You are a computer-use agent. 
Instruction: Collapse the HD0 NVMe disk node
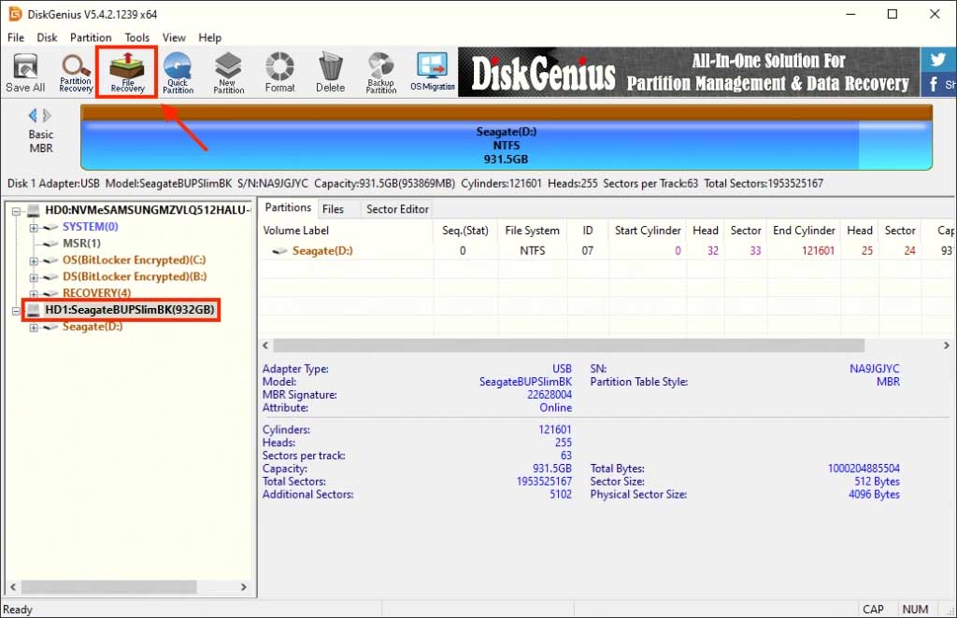tap(17, 211)
